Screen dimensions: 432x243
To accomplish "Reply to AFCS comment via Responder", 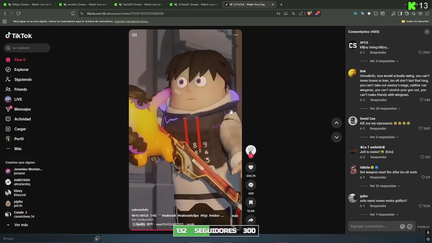I will (x=378, y=53).
